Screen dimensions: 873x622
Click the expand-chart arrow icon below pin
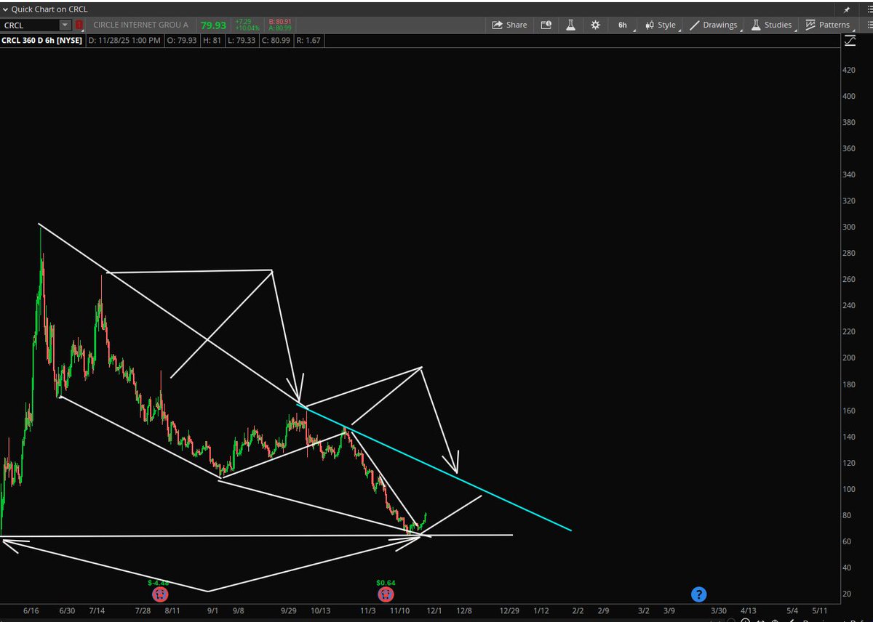pyautogui.click(x=850, y=41)
